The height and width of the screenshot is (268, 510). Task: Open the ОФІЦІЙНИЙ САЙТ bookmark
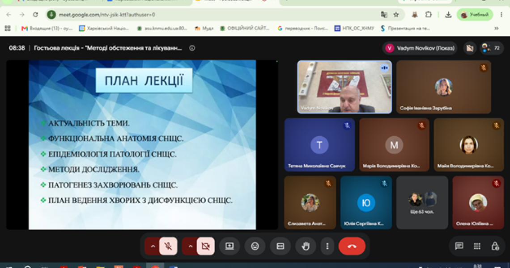pyautogui.click(x=245, y=29)
